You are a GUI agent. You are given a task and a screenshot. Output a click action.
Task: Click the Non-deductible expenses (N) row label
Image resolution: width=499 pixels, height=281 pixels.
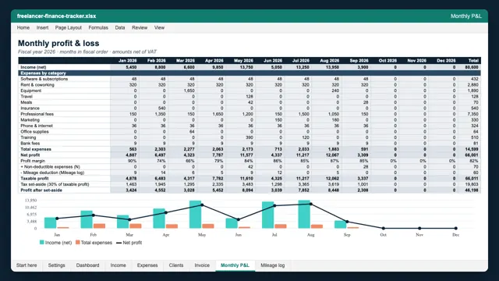coord(50,166)
